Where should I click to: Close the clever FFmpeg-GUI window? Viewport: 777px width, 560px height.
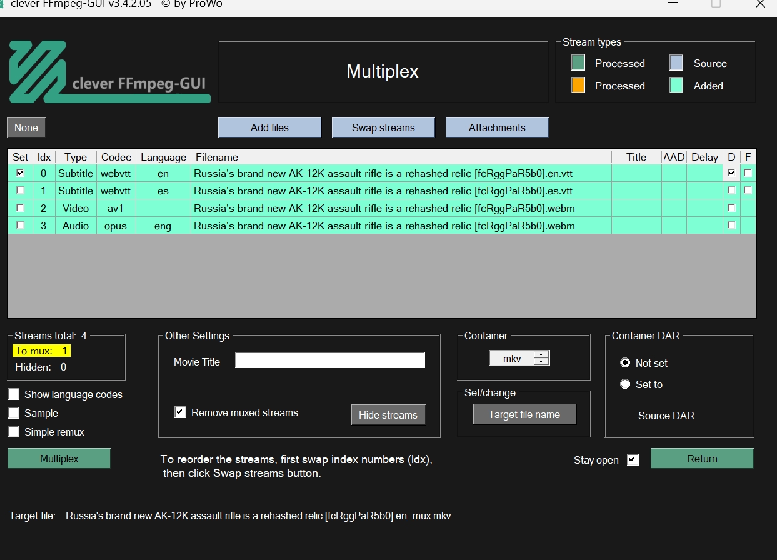pyautogui.click(x=759, y=4)
